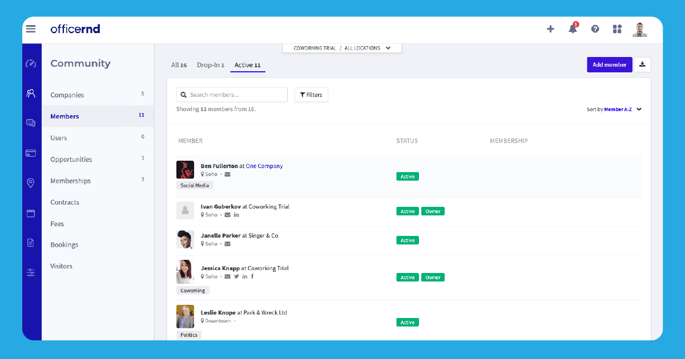Open the document sidebar icon

click(31, 243)
